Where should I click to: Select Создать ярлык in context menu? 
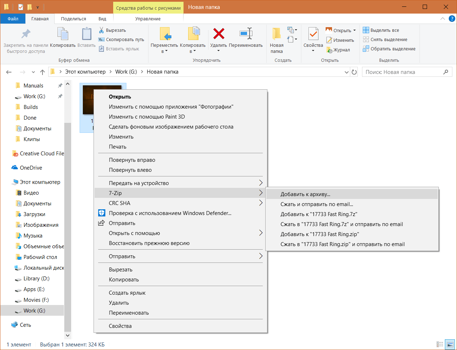181,293
